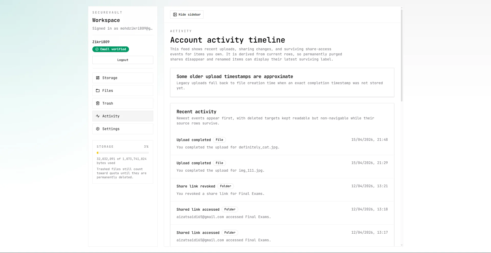Click the "Account activity timeline" heading
The height and width of the screenshot is (253, 491).
pyautogui.click(x=228, y=40)
